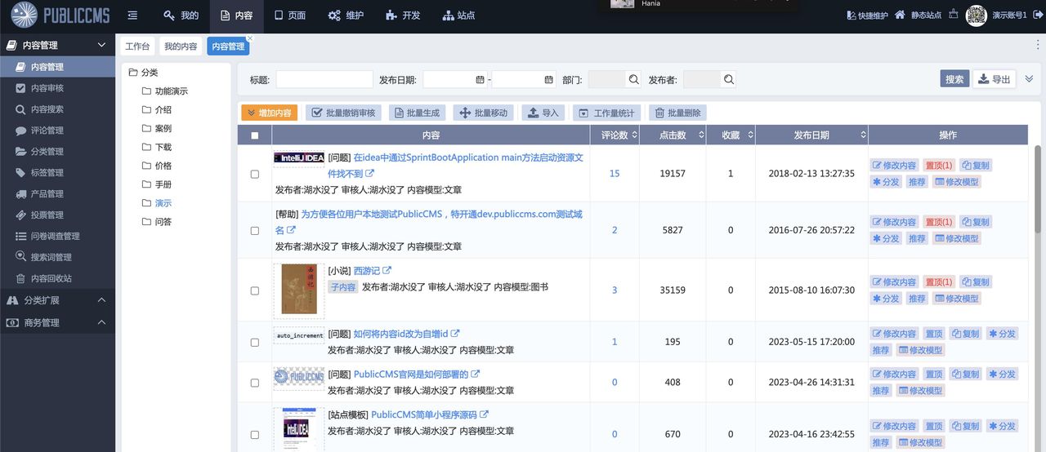Open 分类管理 in sidebar
The image size is (1046, 452).
coord(57,152)
